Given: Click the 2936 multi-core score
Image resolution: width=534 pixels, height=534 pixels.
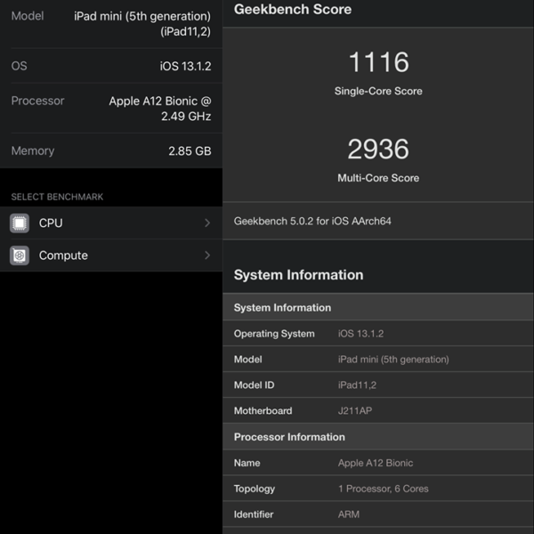Looking at the screenshot, I should click(378, 149).
